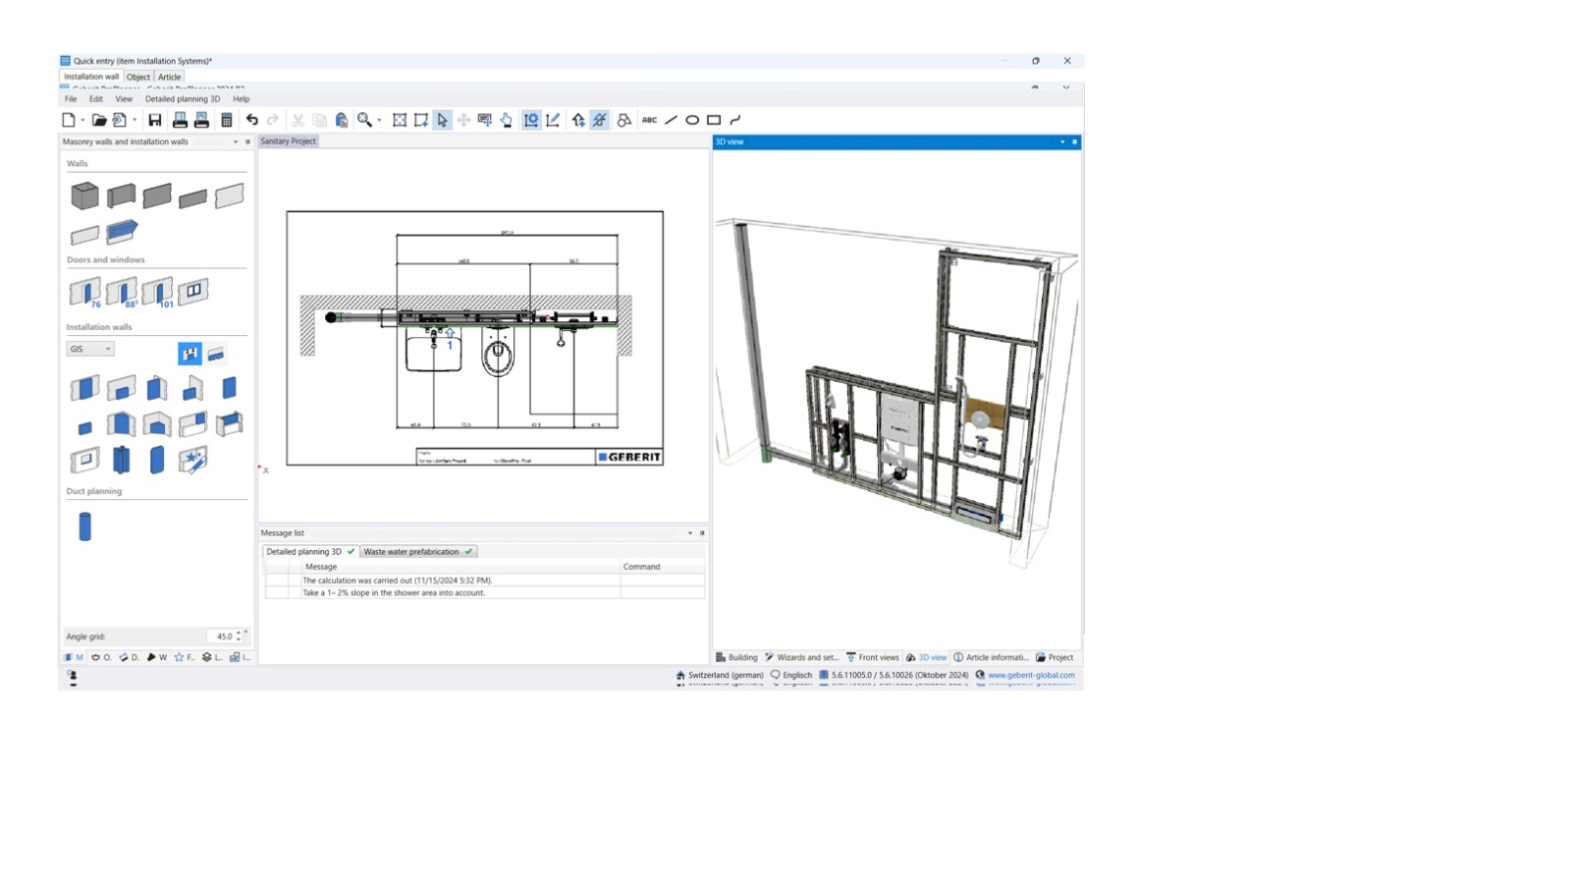Click the Angle grid value field

coord(222,636)
